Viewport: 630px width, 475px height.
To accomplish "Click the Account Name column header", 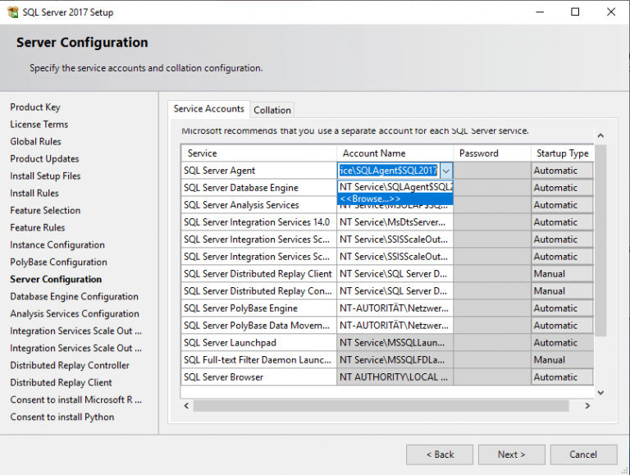I will [395, 153].
